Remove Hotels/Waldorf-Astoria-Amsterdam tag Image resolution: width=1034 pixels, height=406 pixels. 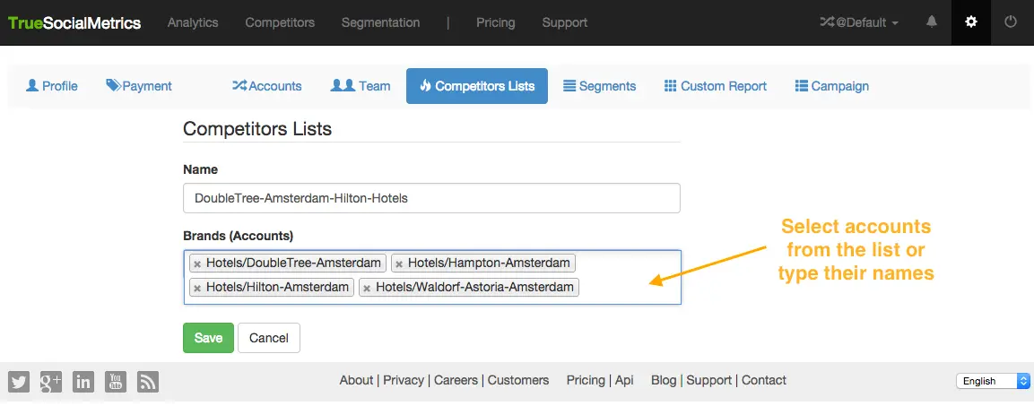[367, 289]
